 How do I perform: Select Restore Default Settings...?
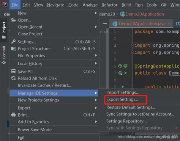[131, 107]
